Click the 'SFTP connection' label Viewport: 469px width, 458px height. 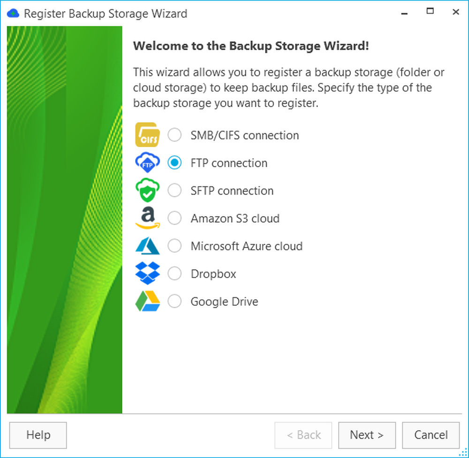(x=232, y=191)
